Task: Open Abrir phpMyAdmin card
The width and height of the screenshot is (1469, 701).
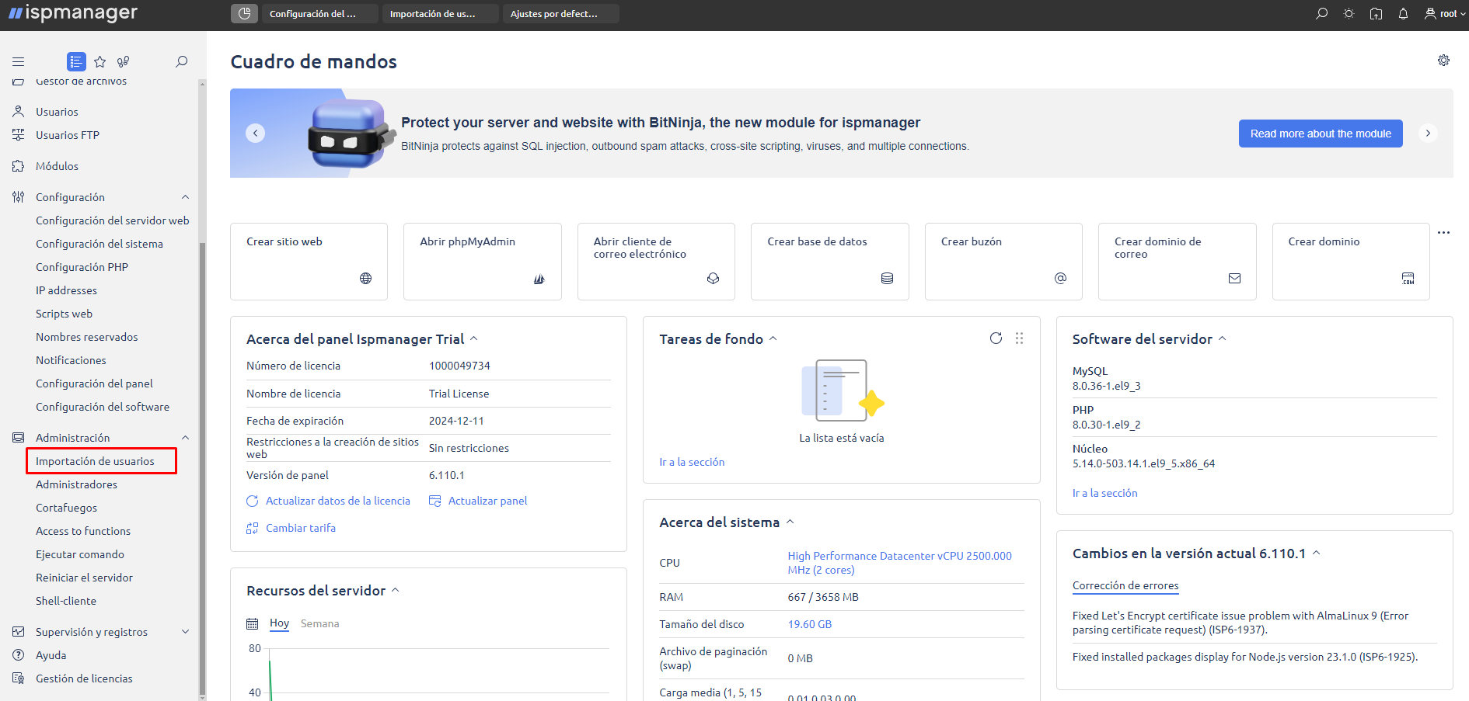Action: pyautogui.click(x=483, y=262)
